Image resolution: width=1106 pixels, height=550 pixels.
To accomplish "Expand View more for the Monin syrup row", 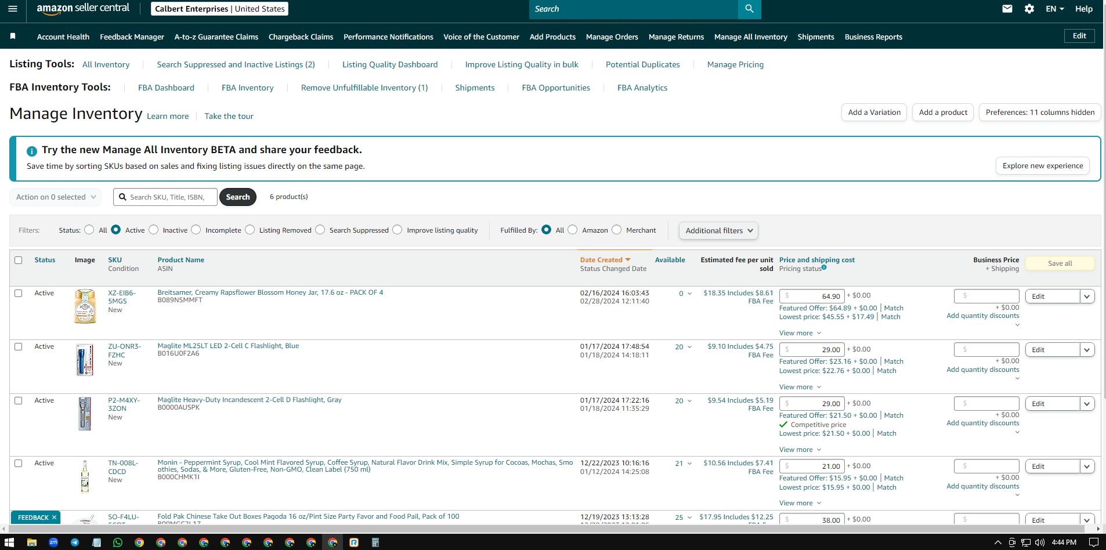I will (x=800, y=503).
